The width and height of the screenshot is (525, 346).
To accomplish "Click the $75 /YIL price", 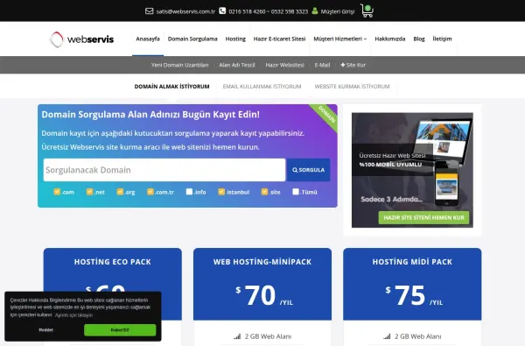I will (x=414, y=295).
